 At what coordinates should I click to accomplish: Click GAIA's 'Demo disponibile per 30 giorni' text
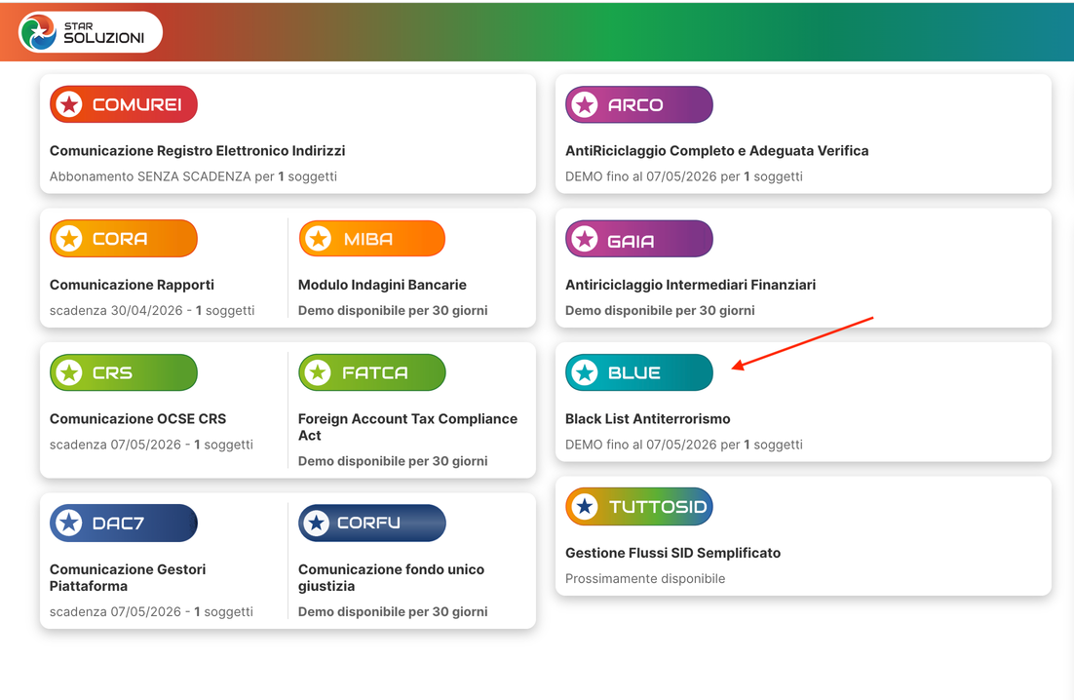tap(660, 311)
